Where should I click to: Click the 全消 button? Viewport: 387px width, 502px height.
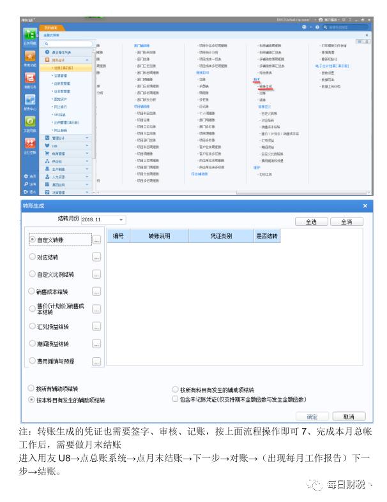tap(347, 222)
